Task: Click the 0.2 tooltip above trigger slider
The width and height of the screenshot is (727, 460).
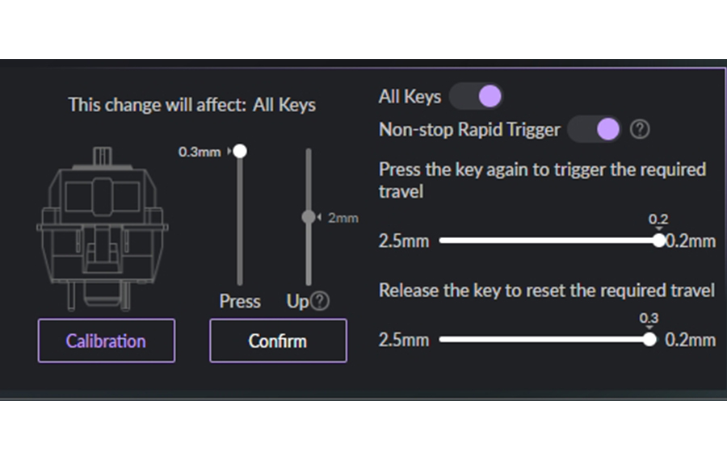Action: tap(658, 220)
